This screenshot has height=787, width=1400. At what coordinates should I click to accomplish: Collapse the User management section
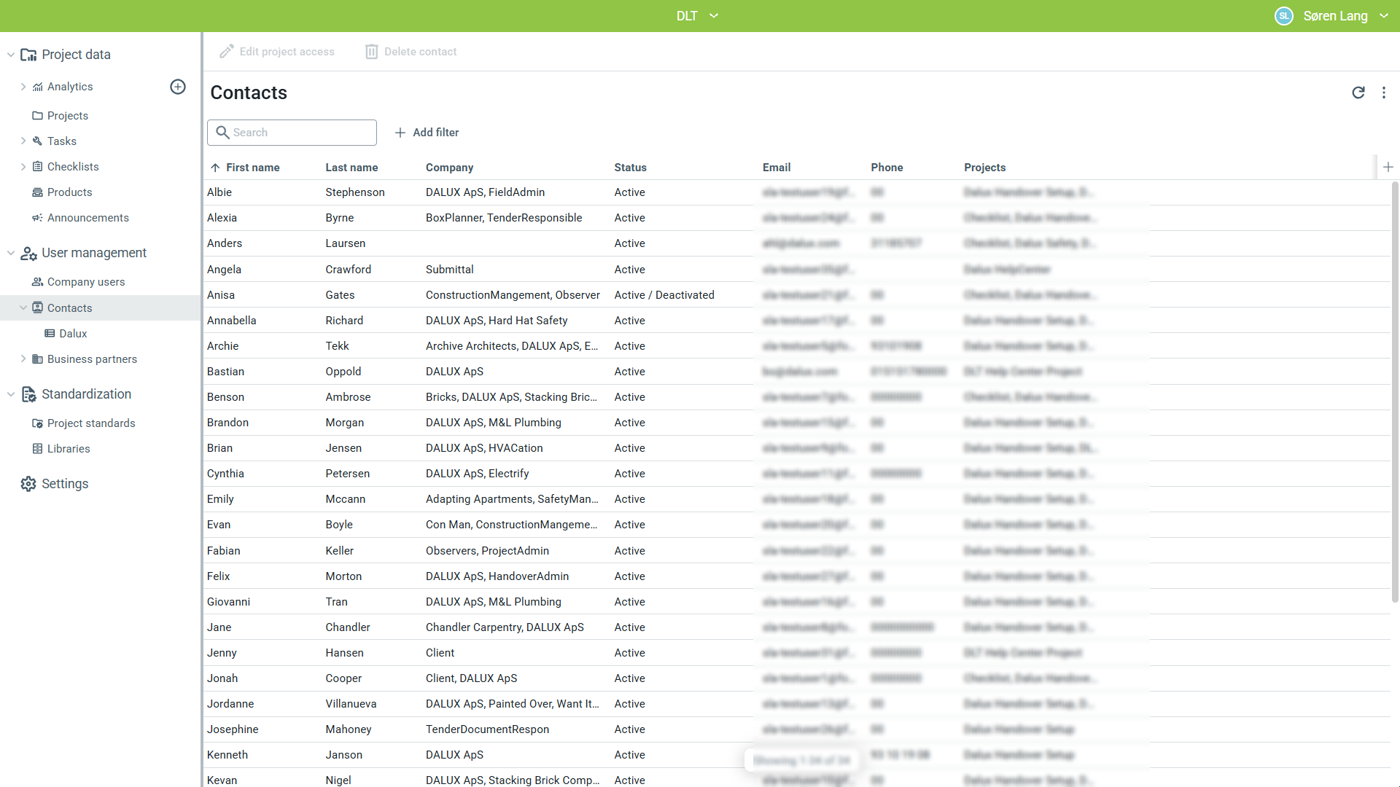[x=11, y=253]
